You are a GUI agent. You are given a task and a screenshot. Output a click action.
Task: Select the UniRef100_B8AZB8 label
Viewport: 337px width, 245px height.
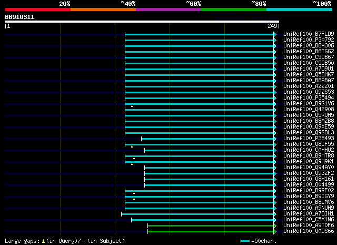pyautogui.click(x=309, y=121)
